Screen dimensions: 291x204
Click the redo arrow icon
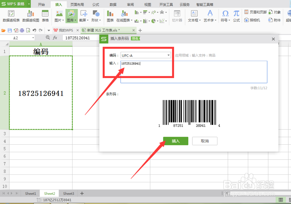click(x=41, y=30)
